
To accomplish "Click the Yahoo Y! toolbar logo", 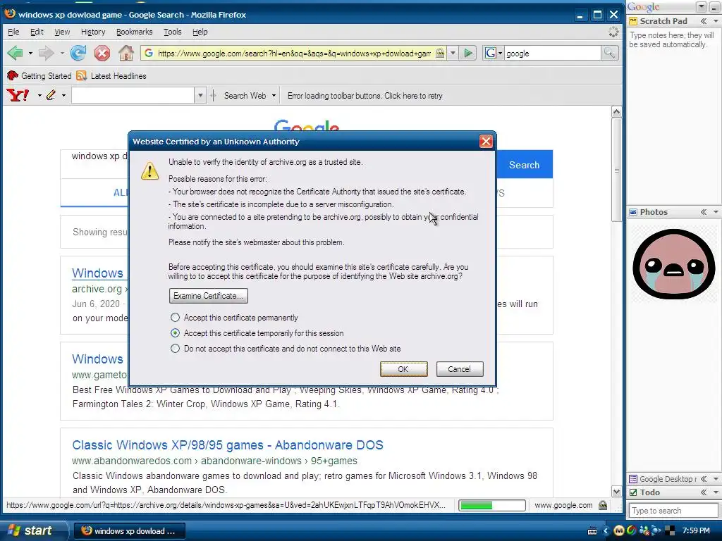I will point(18,95).
